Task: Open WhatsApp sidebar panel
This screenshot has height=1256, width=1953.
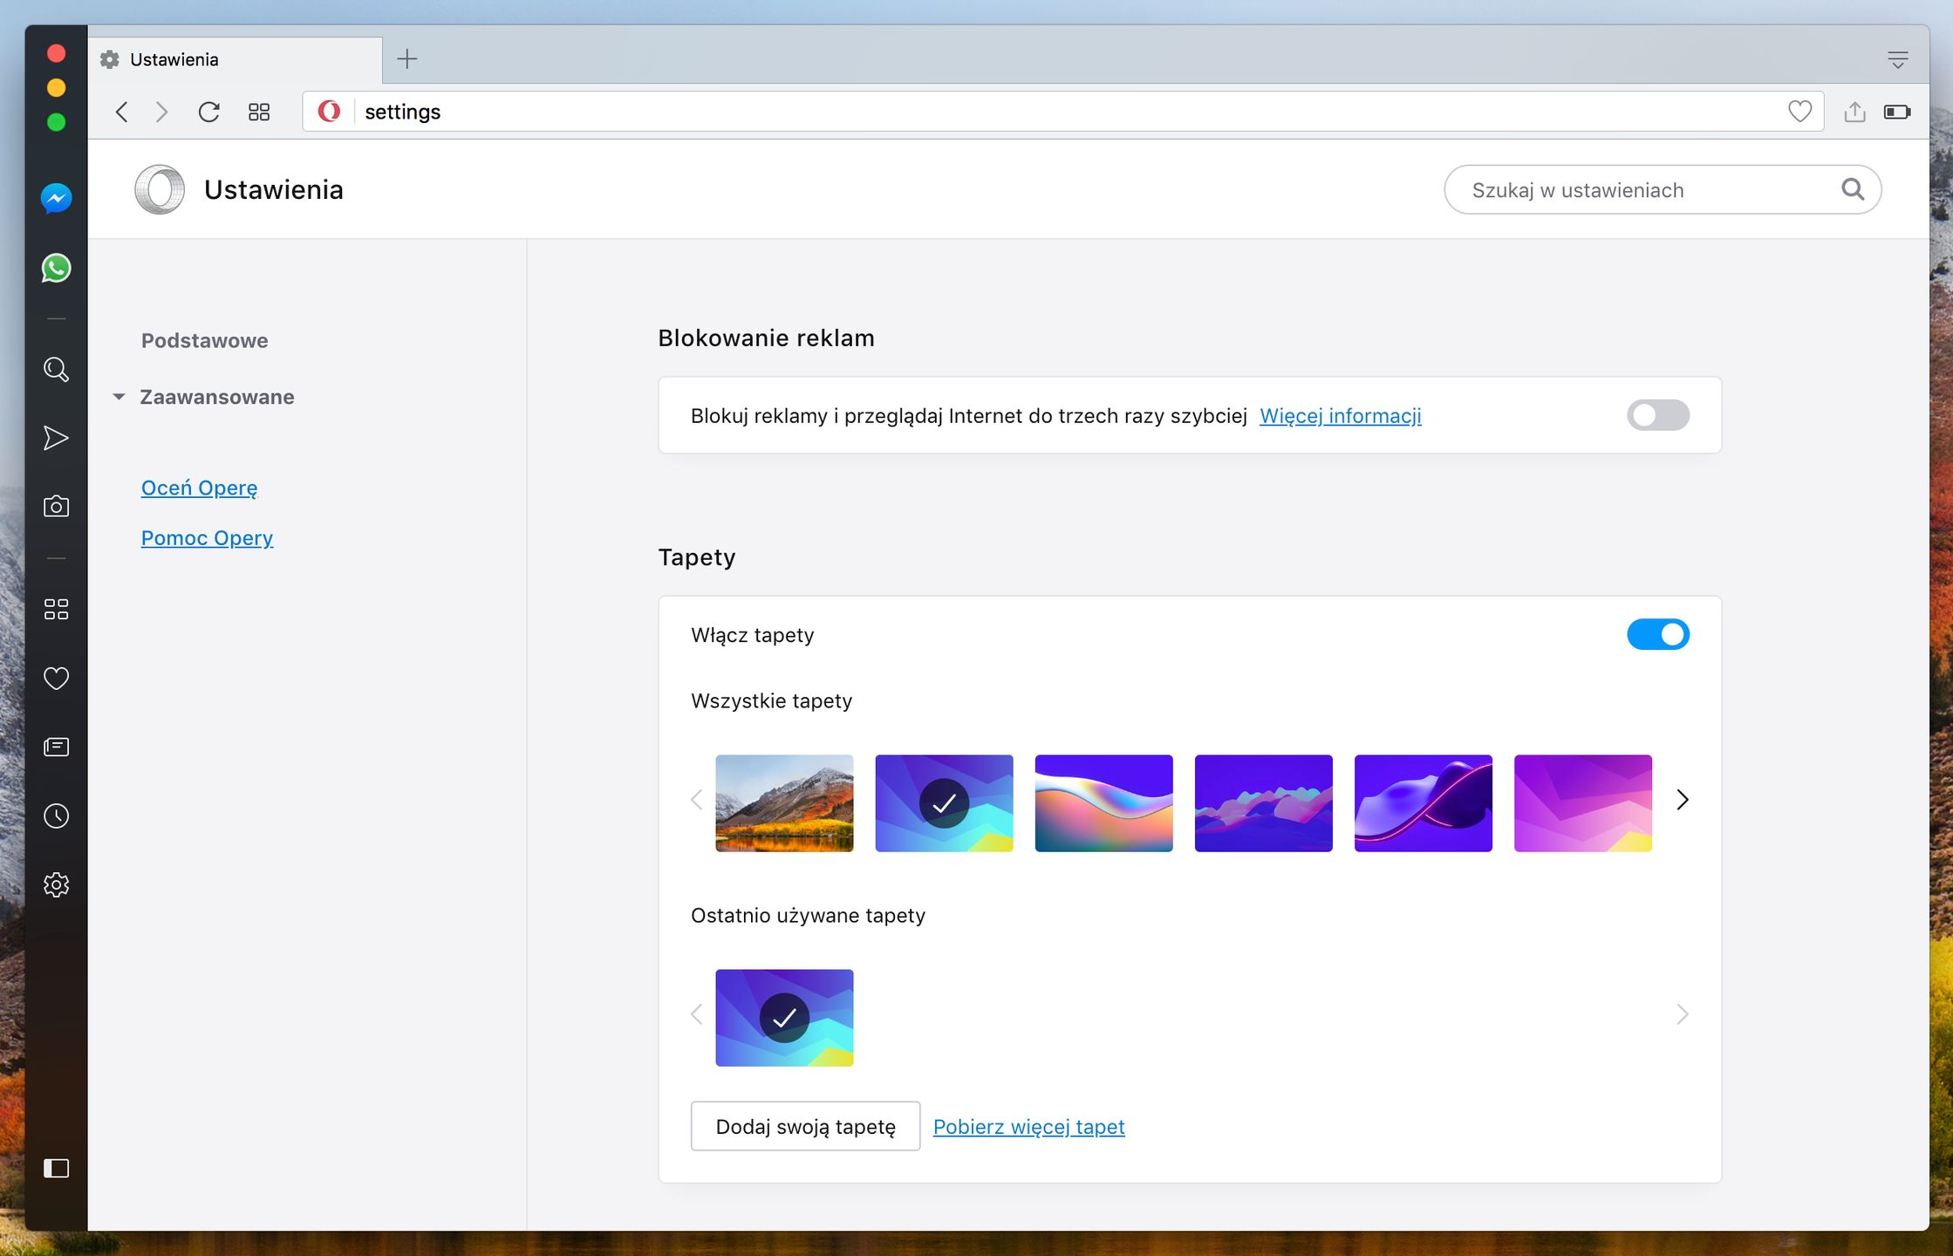Action: click(56, 268)
